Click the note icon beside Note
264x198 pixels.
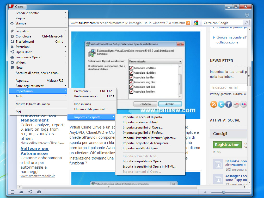[12, 68]
